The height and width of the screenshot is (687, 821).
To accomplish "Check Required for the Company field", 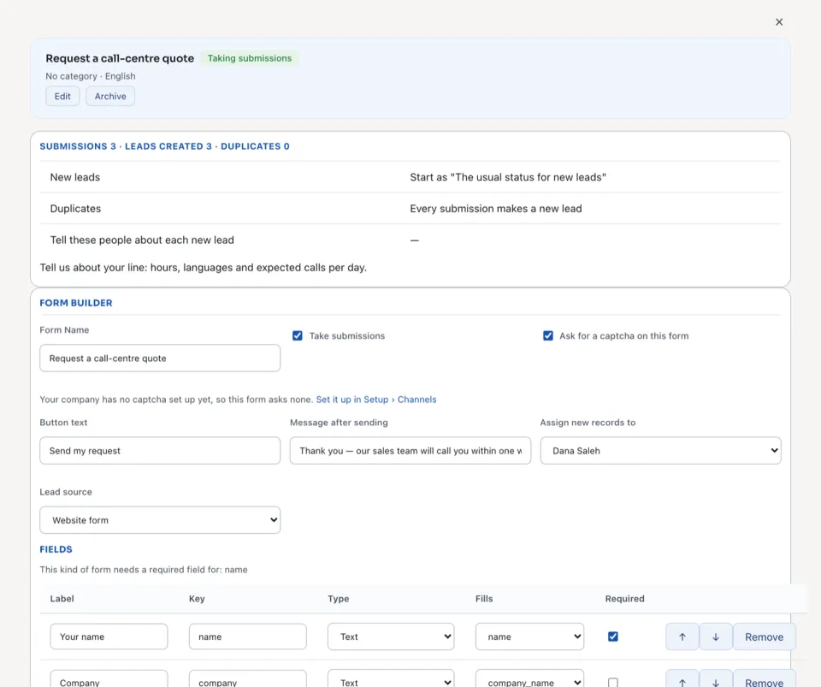I will 612,682.
